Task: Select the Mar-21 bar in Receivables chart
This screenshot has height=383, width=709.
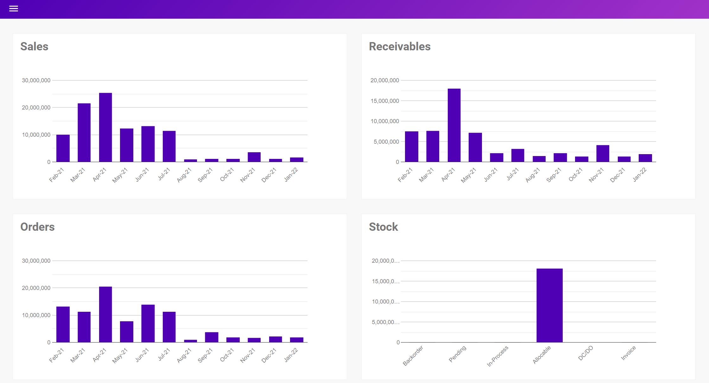Action: click(433, 147)
